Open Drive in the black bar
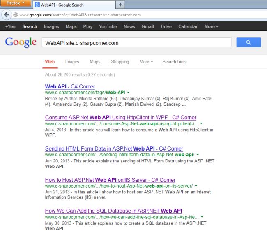The image size is (267, 232). (x=166, y=26)
